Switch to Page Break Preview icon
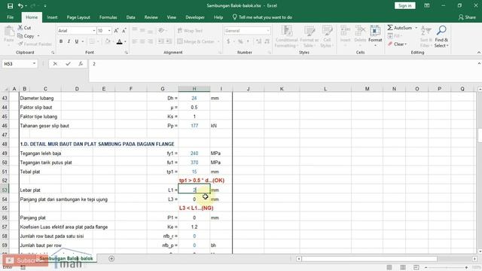This screenshot has width=482, height=271. pyautogui.click(x=416, y=267)
